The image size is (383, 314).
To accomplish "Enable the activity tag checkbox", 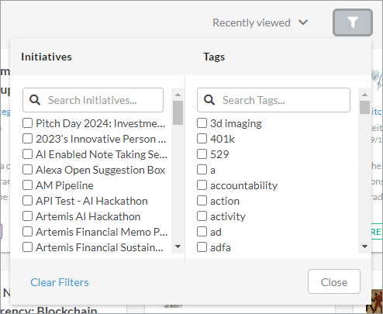I will [202, 216].
